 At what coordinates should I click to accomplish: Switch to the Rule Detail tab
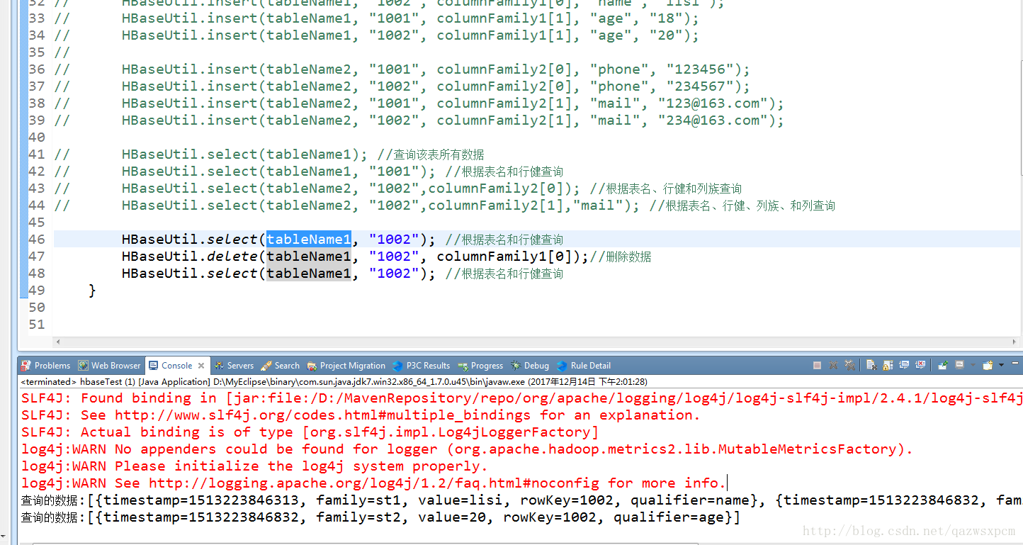click(584, 366)
